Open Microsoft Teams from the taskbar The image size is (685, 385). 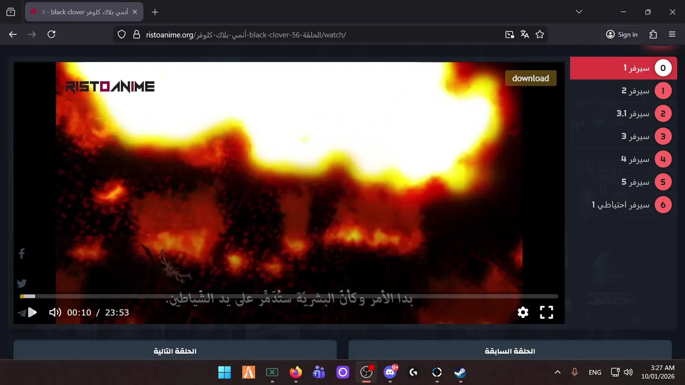(319, 372)
